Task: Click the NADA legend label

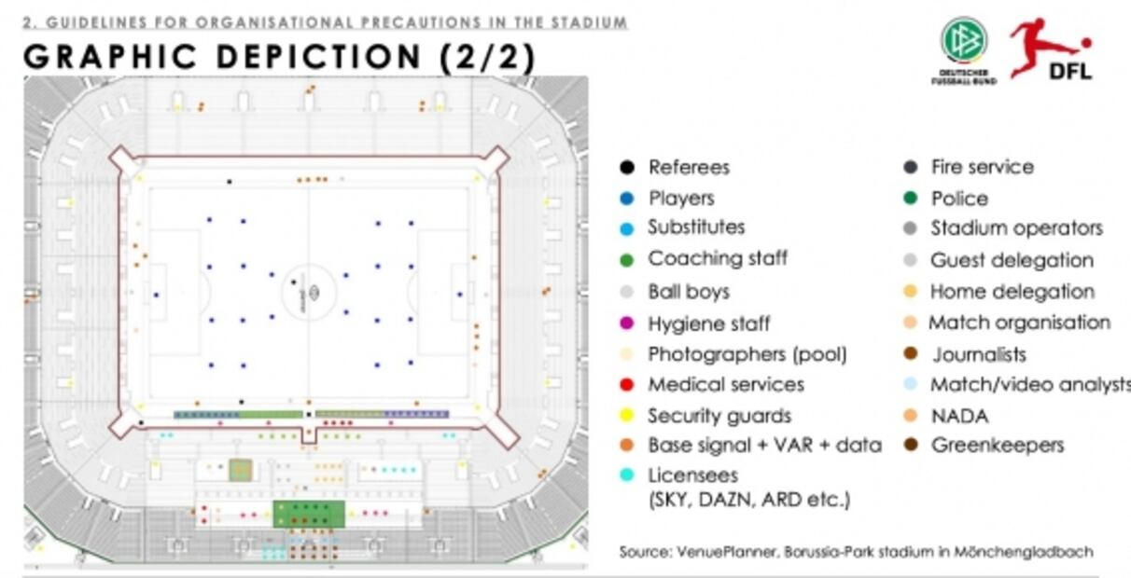Action: (958, 416)
